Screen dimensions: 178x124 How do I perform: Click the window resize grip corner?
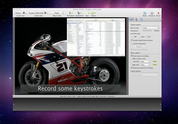click(161, 110)
